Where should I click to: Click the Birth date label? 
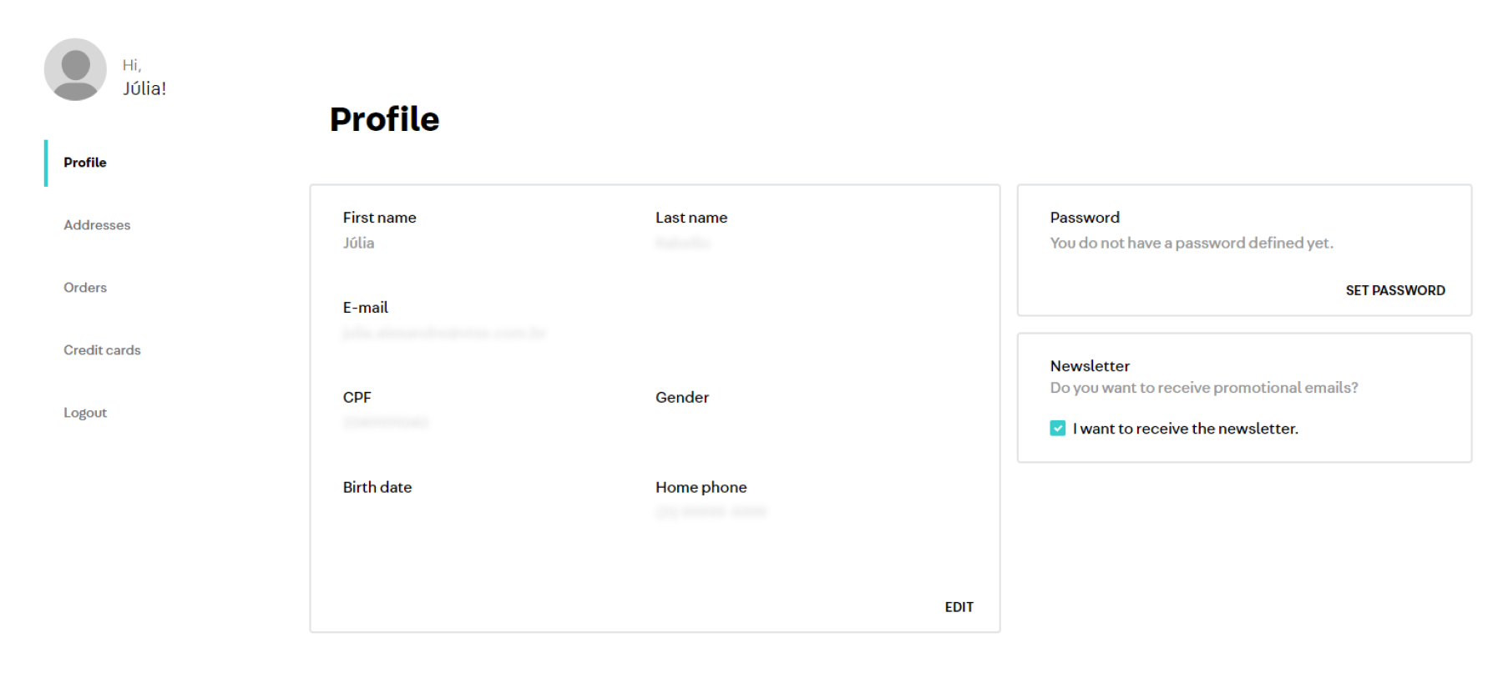point(377,486)
